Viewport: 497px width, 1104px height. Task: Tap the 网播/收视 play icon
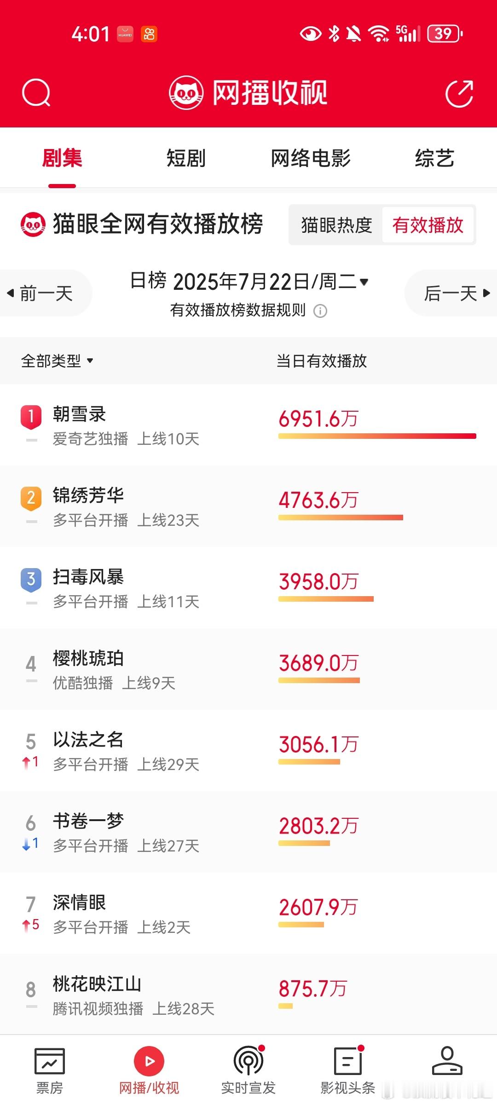coord(149,1061)
